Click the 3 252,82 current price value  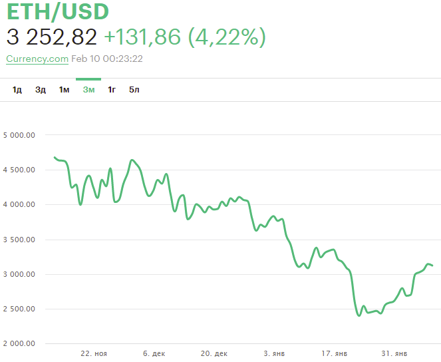pyautogui.click(x=52, y=37)
